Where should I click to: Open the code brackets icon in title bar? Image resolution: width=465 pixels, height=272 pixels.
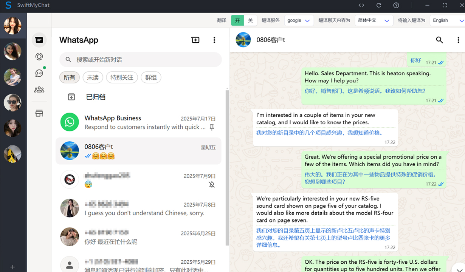361,5
